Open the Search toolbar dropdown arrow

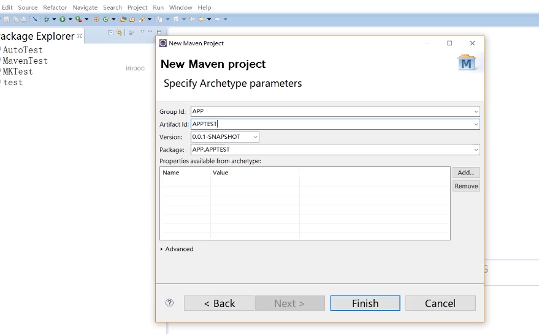click(x=150, y=20)
